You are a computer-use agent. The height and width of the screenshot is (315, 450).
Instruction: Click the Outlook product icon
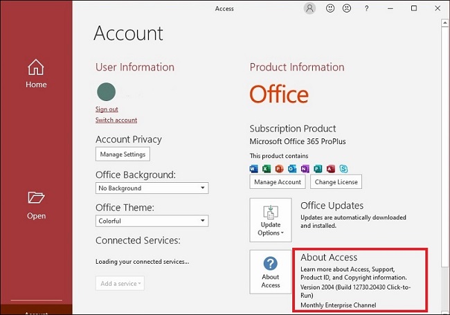click(292, 169)
